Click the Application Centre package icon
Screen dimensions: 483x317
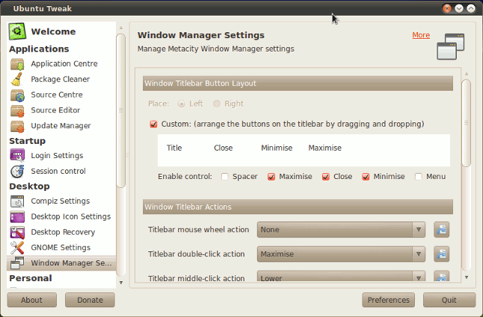[x=17, y=64]
